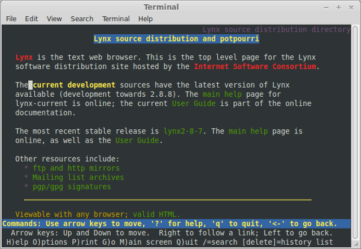Follow the pgp/gpg signatures link
This screenshot has height=249, width=361.
pos(72,186)
